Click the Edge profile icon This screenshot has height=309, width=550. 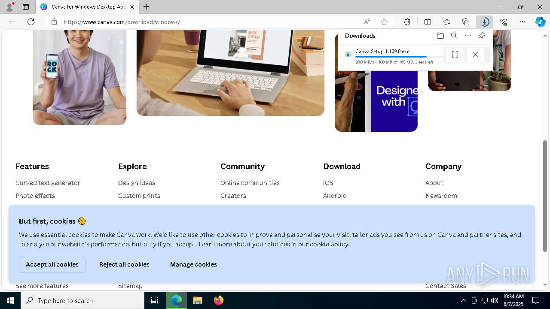(x=9, y=6)
